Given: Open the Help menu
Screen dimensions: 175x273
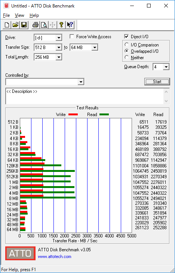Looking at the screenshot, I should (34, 15).
